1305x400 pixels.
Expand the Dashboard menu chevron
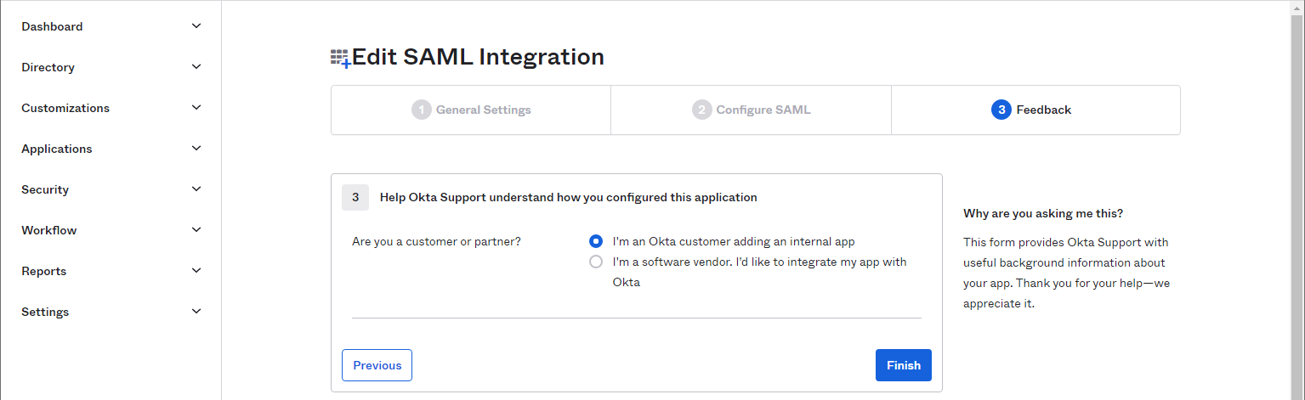pyautogui.click(x=196, y=26)
